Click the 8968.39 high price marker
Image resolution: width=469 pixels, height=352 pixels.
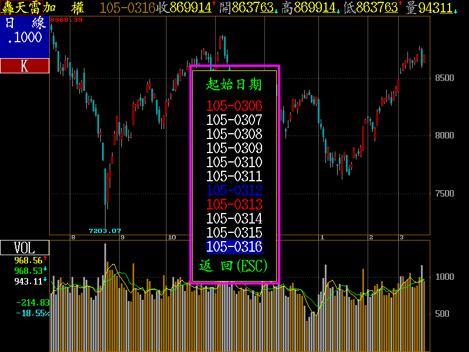pos(66,20)
